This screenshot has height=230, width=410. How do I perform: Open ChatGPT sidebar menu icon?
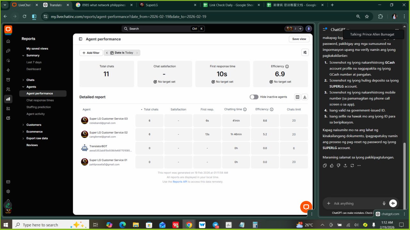pos(325,29)
